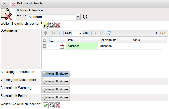Cancel deletion with top red X
The height and width of the screenshot is (109, 169).
[57, 25]
